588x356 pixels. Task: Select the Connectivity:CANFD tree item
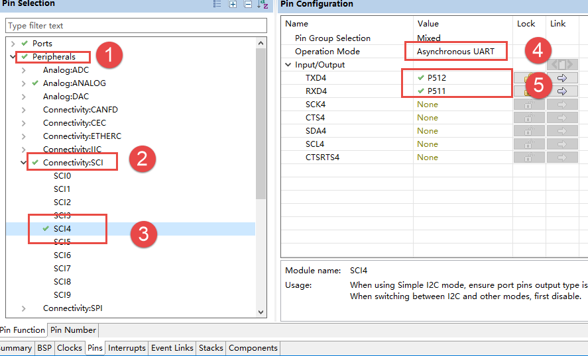click(80, 110)
